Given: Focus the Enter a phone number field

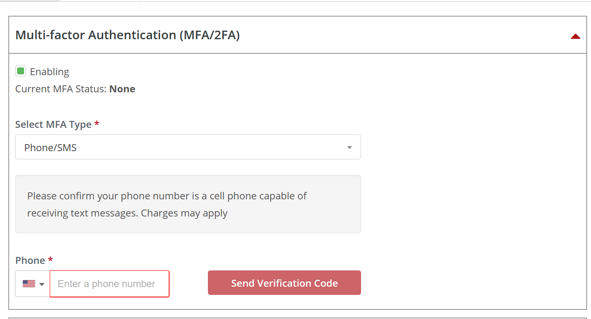Looking at the screenshot, I should (x=109, y=283).
